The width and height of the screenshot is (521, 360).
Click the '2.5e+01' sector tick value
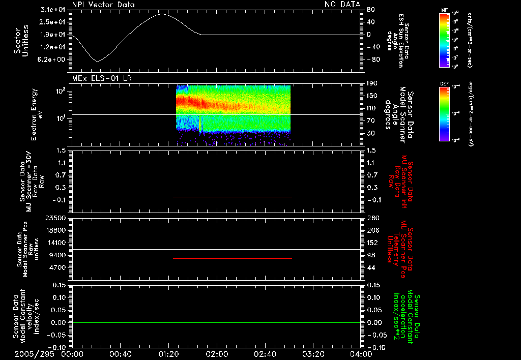click(x=53, y=22)
